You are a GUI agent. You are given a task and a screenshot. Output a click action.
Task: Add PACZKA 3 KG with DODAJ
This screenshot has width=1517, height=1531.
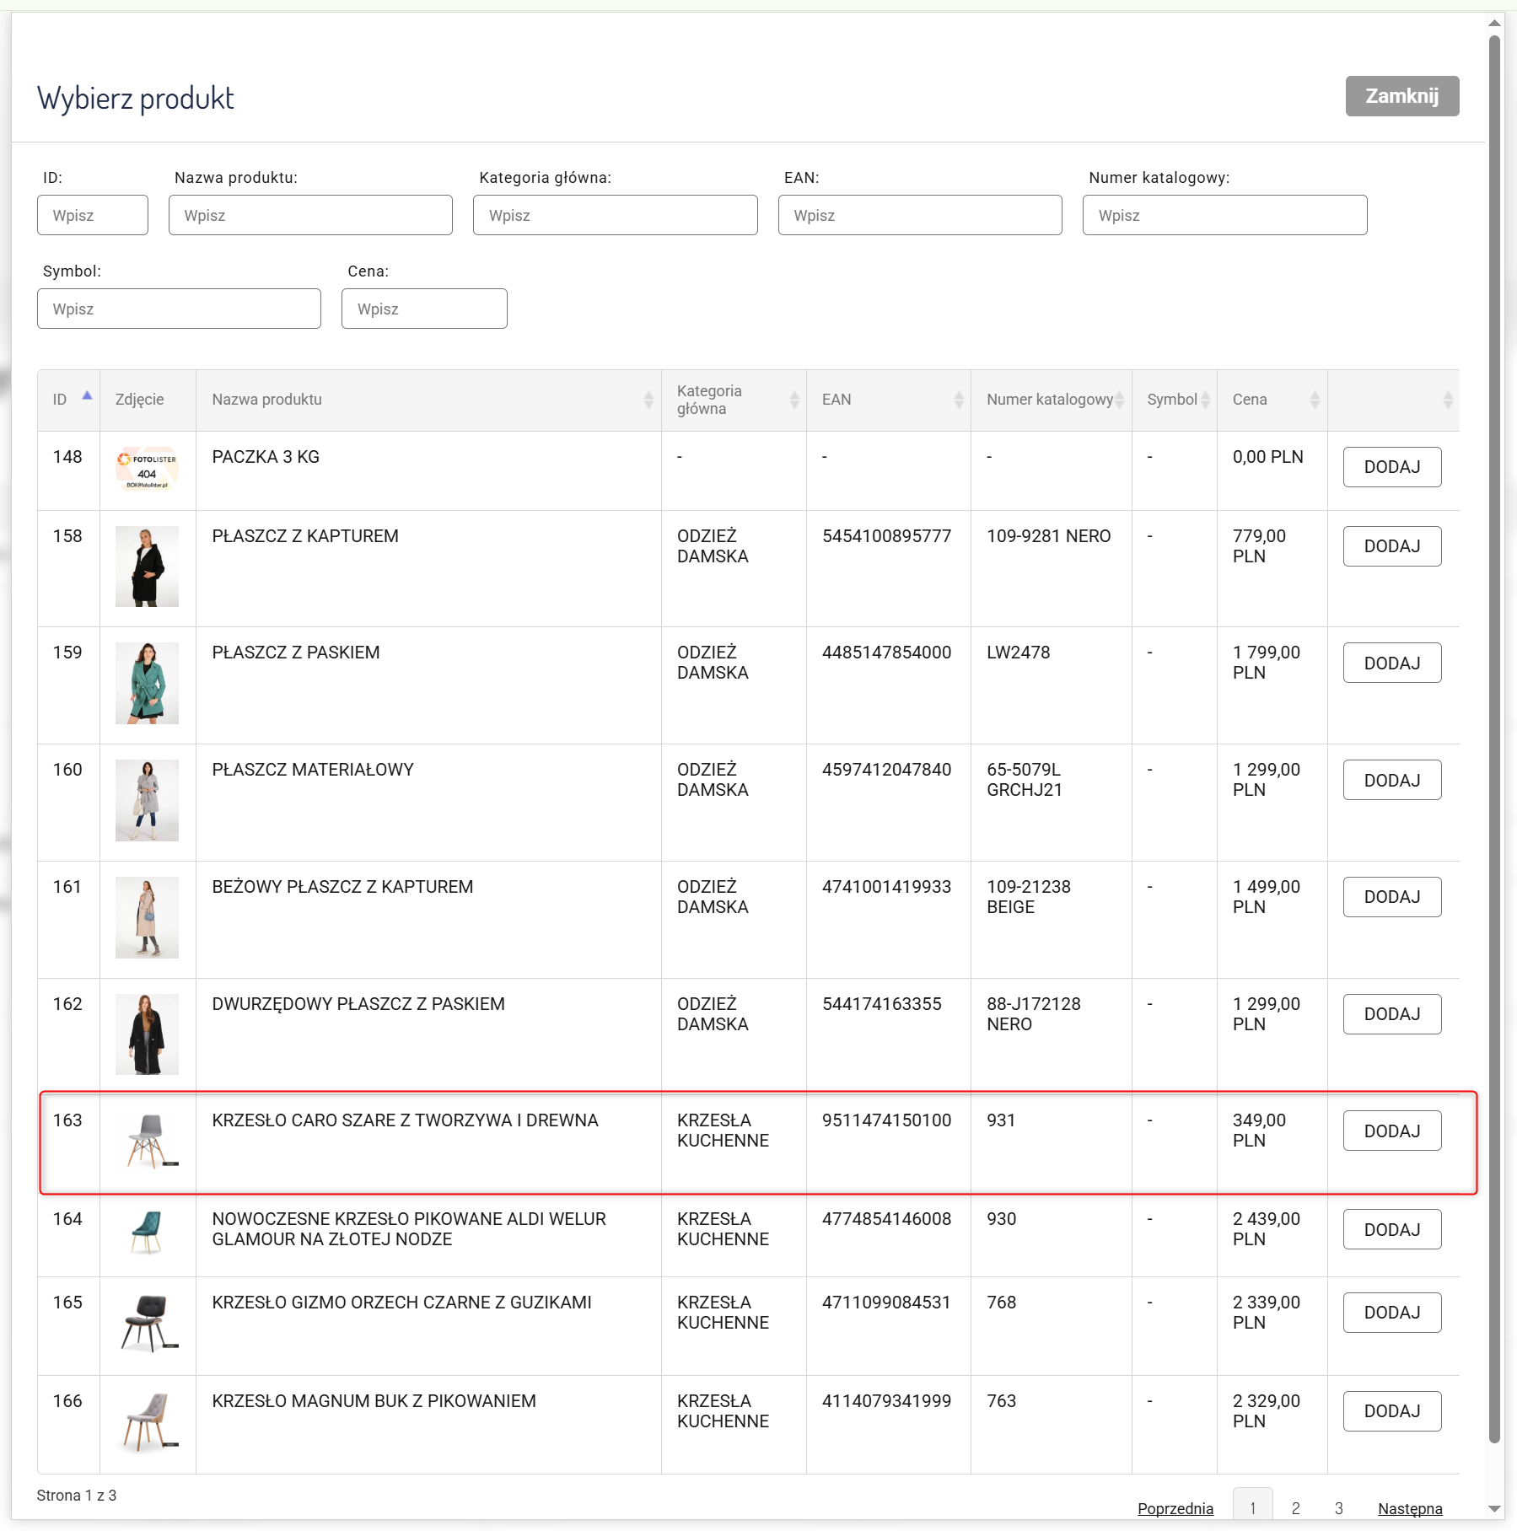pos(1391,467)
